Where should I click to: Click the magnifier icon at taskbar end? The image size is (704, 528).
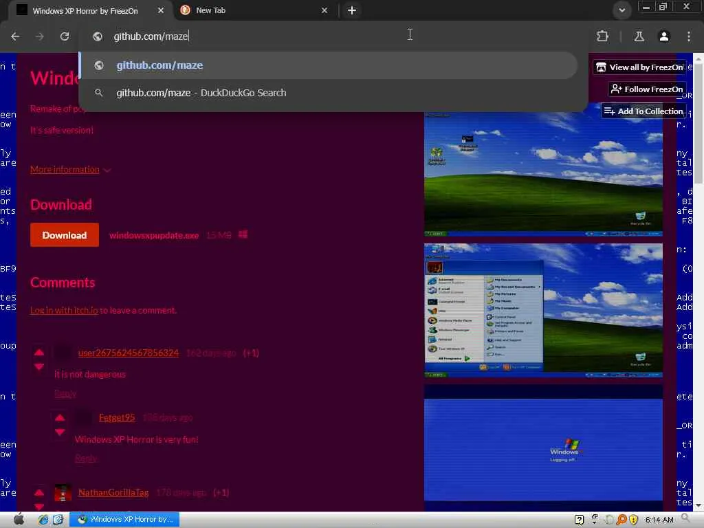(685, 519)
